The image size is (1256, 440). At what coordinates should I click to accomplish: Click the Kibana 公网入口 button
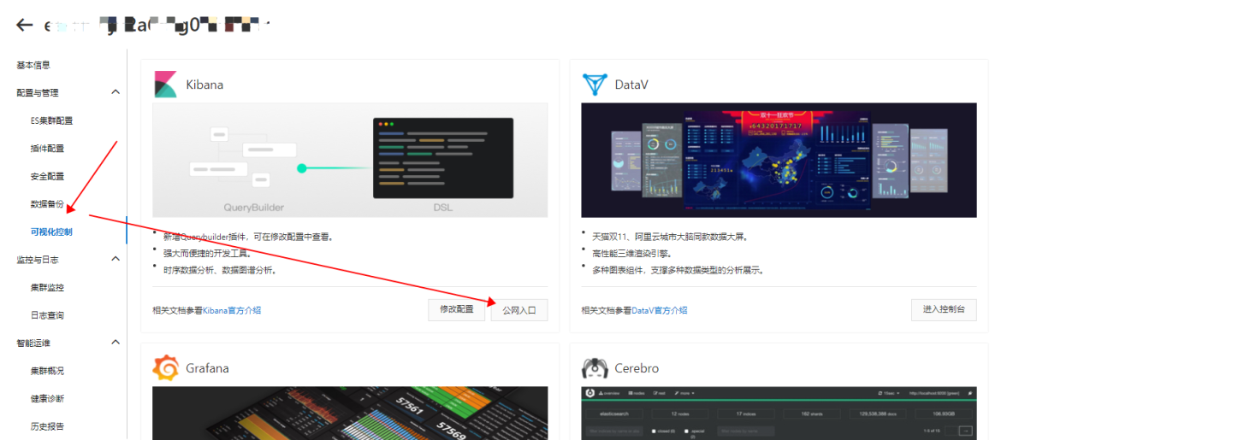(x=519, y=310)
